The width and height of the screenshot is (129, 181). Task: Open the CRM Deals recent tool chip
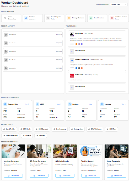pos(25,129)
